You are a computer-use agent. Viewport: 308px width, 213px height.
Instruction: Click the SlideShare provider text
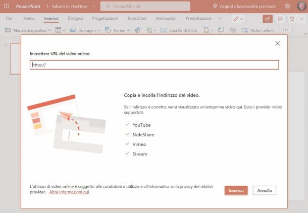(x=143, y=135)
